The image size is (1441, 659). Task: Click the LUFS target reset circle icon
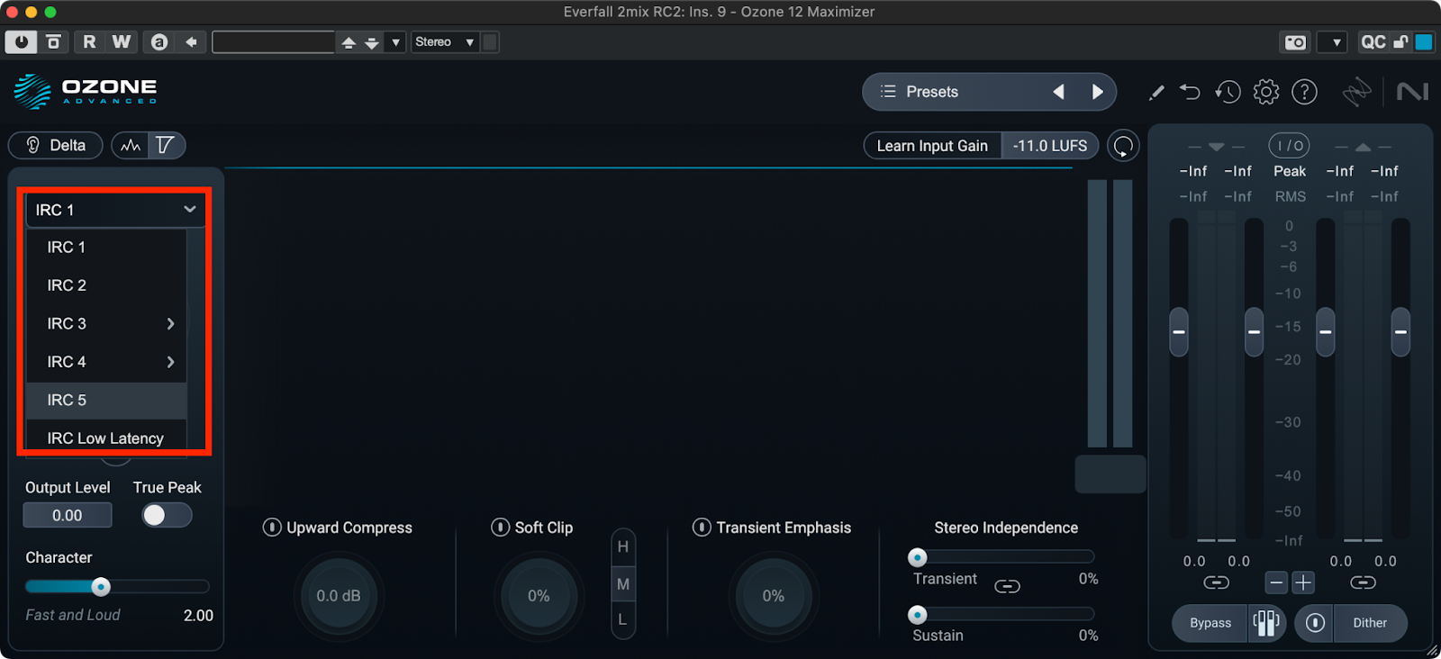(1123, 146)
